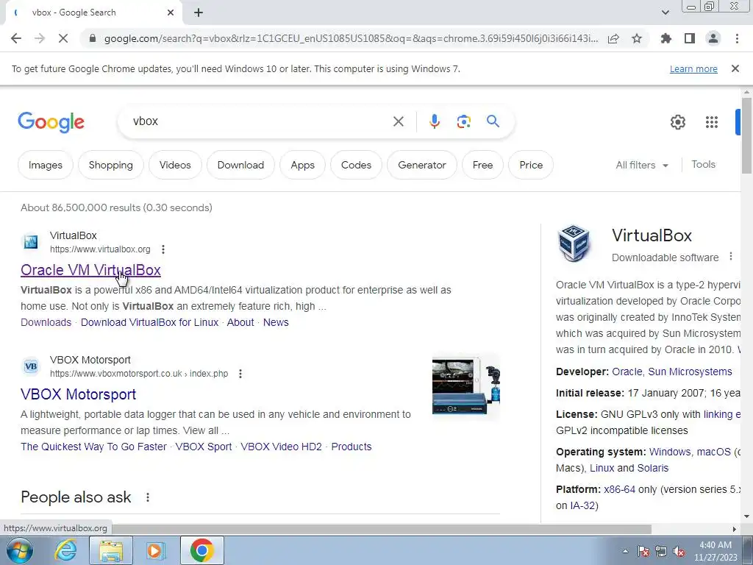Open Learn more link about updates
This screenshot has width=753, height=565.
693,68
